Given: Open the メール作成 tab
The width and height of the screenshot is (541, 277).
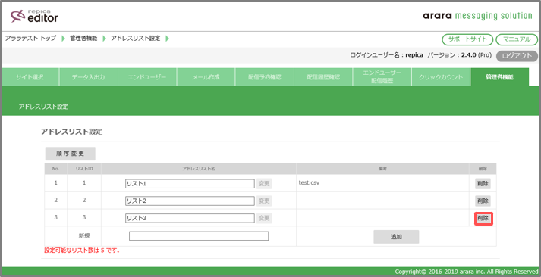Looking at the screenshot, I should click(x=206, y=77).
